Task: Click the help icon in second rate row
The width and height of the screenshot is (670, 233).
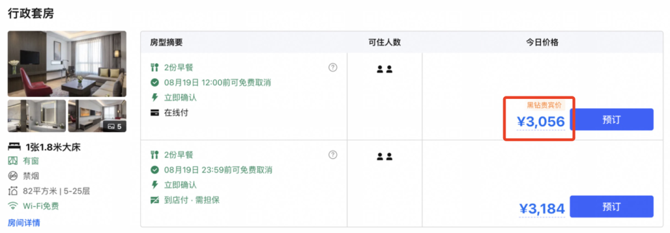Action: pos(333,155)
